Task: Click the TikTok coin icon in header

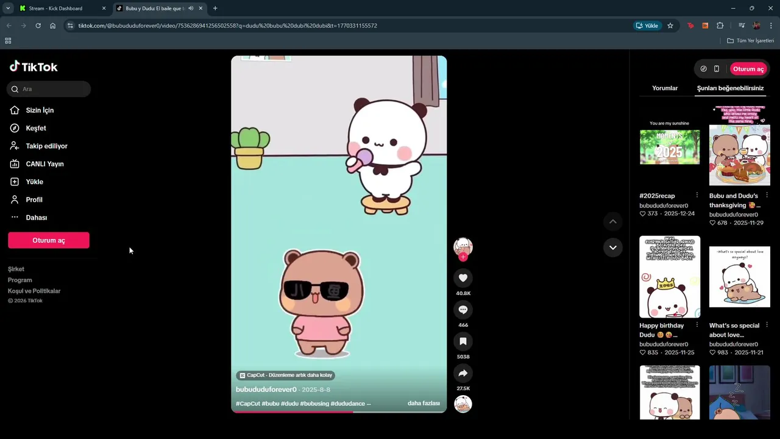Action: point(703,69)
